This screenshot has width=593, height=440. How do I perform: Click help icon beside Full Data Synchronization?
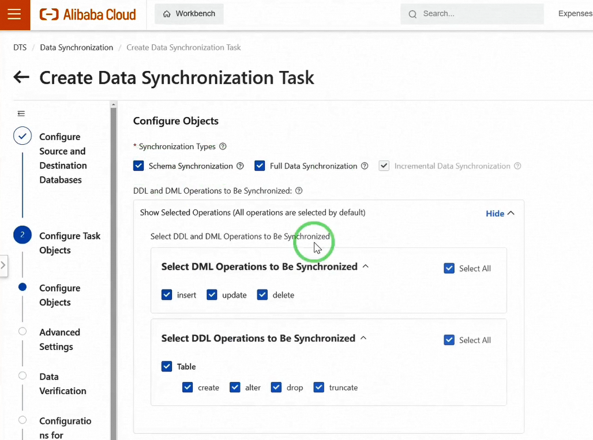365,166
